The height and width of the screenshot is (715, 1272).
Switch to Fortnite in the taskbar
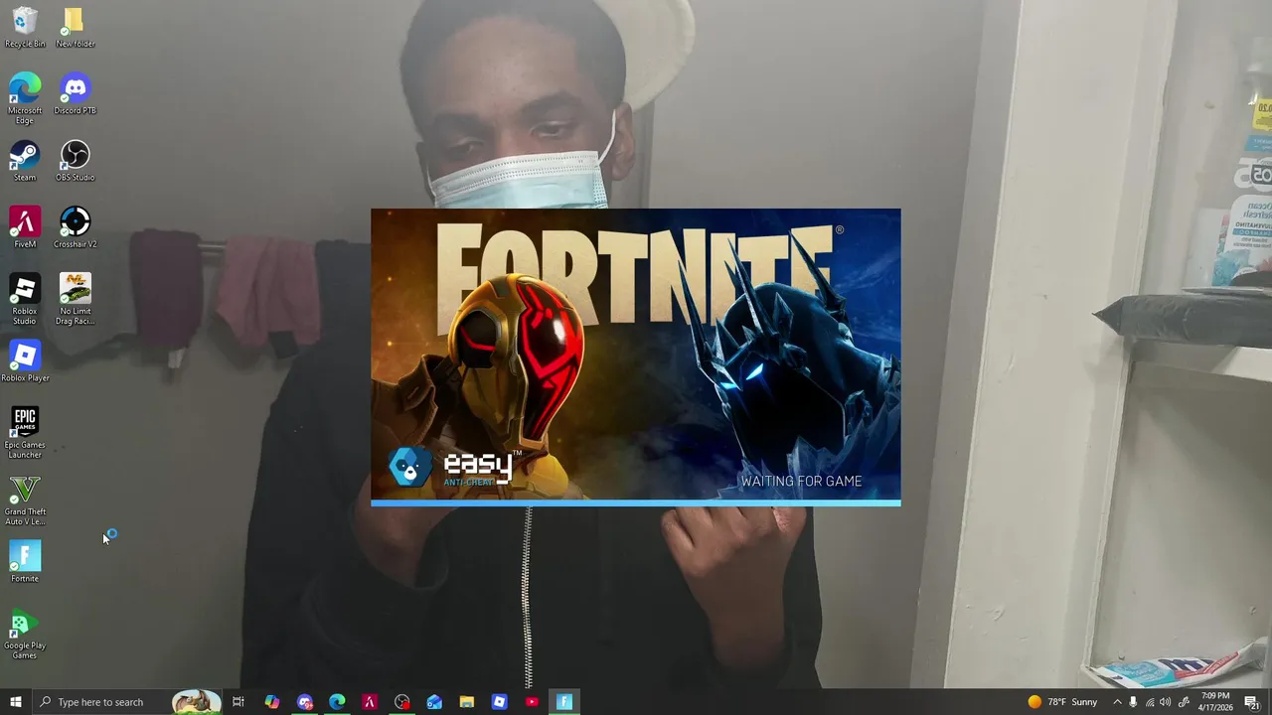point(564,702)
